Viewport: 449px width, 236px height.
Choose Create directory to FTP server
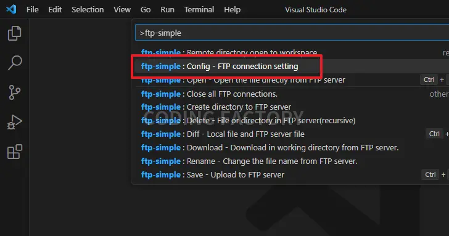click(x=290, y=107)
